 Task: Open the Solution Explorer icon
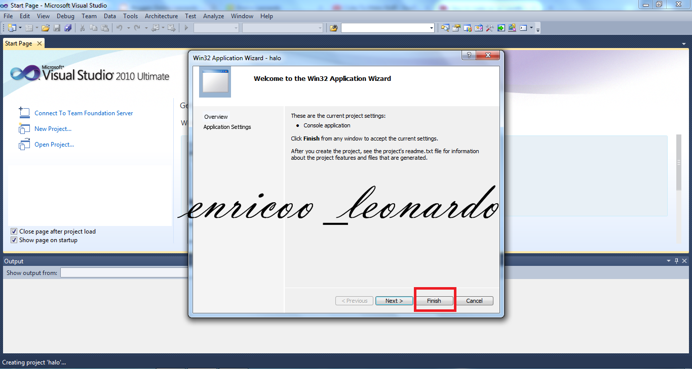pos(445,28)
